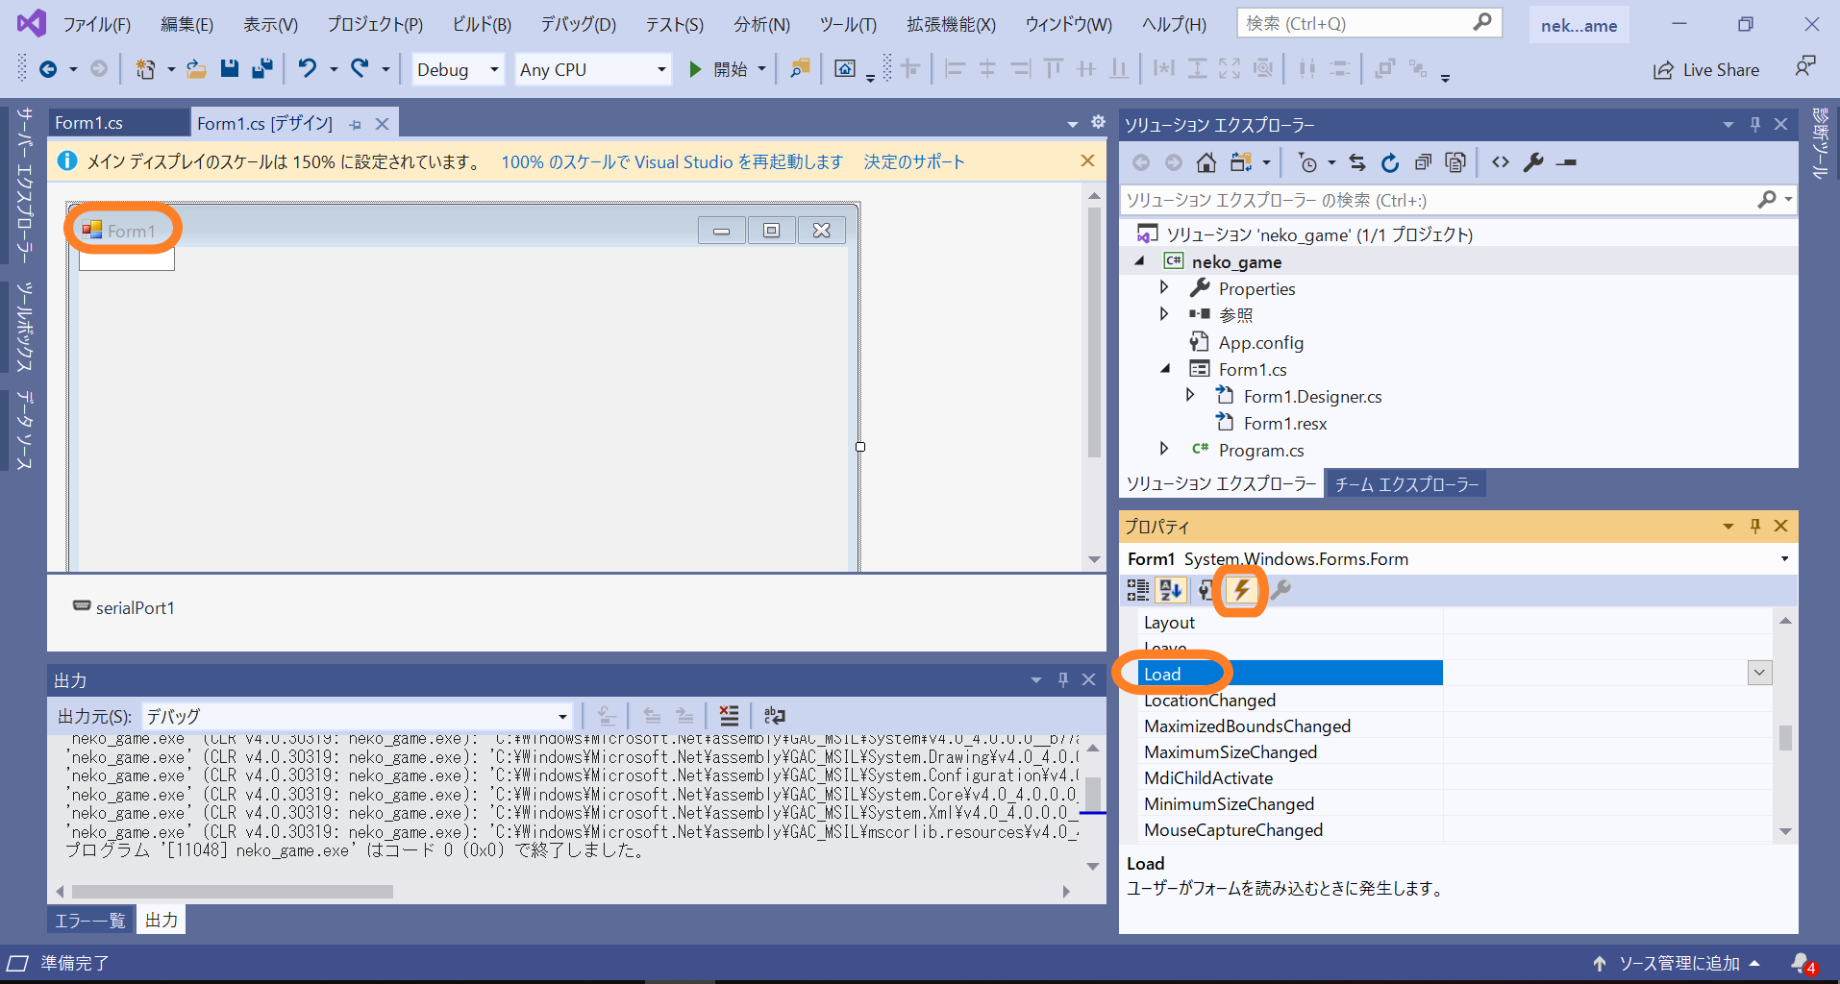The image size is (1840, 984).
Task: Click the Refresh icon in Solution Explorer
Action: (x=1390, y=161)
